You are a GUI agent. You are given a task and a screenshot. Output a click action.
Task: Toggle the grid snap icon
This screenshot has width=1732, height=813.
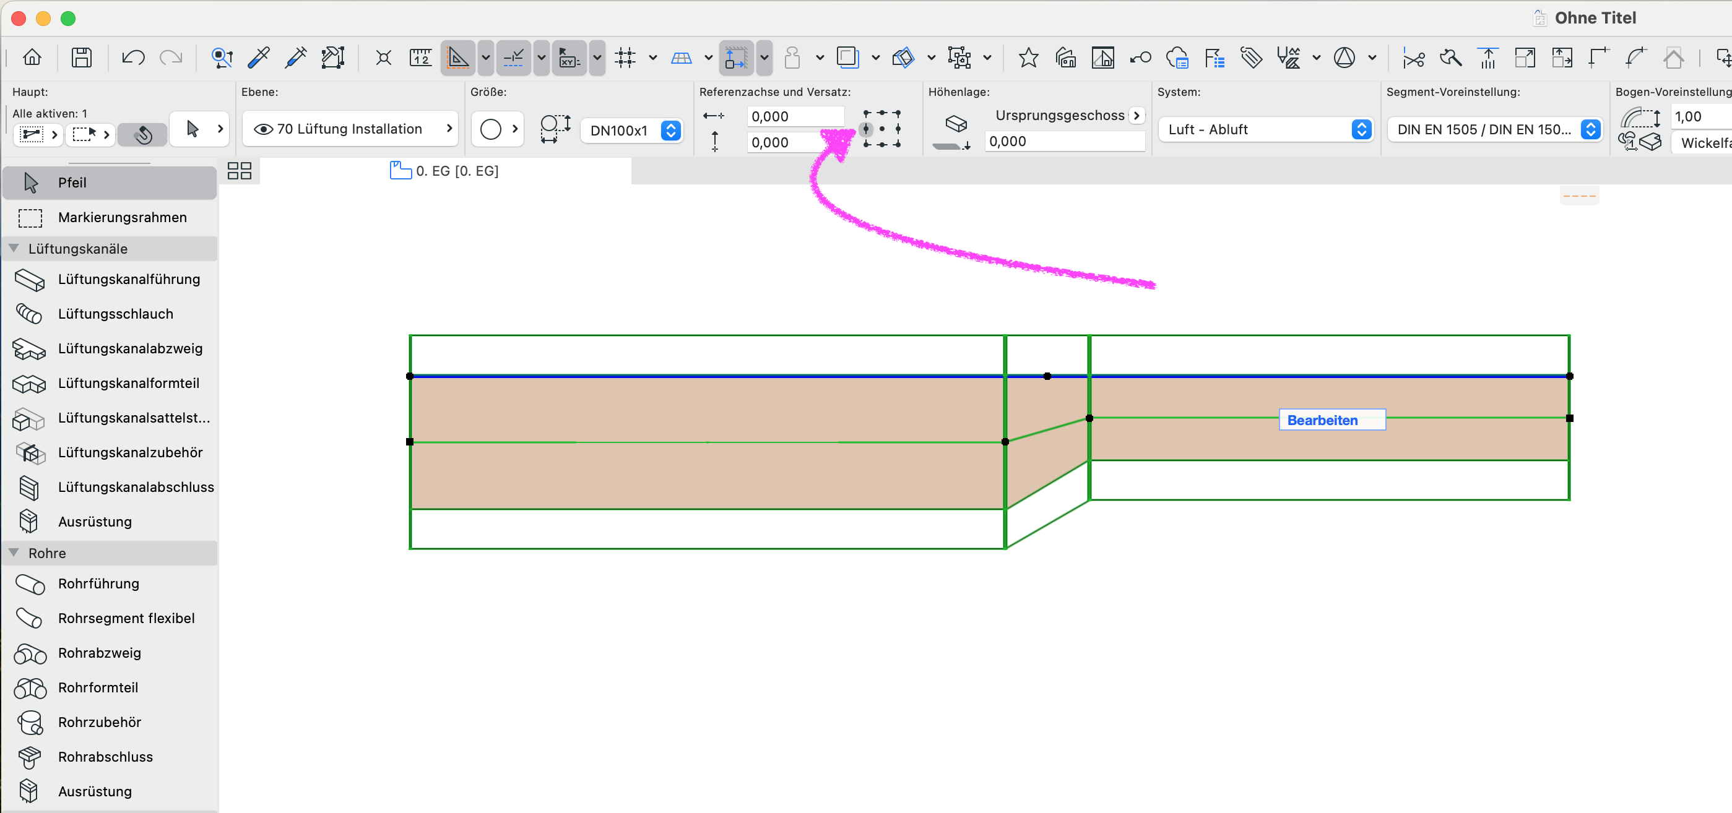click(625, 58)
